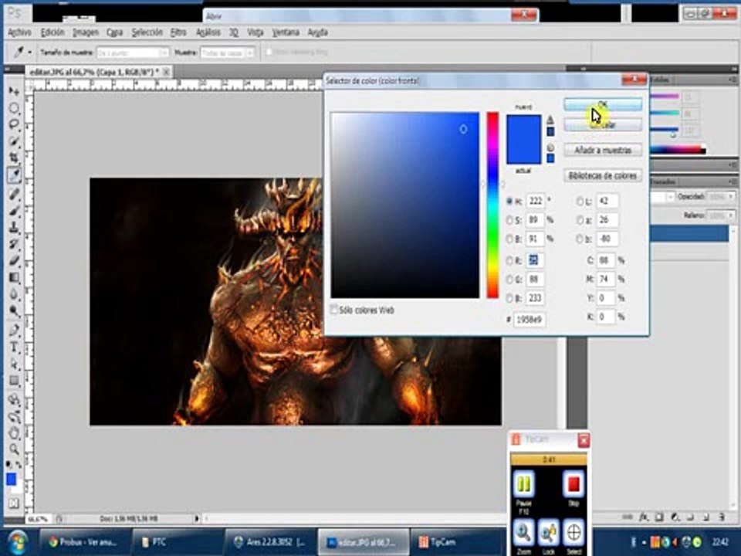
Task: Click the web-safe color cube icon
Action: point(550,147)
